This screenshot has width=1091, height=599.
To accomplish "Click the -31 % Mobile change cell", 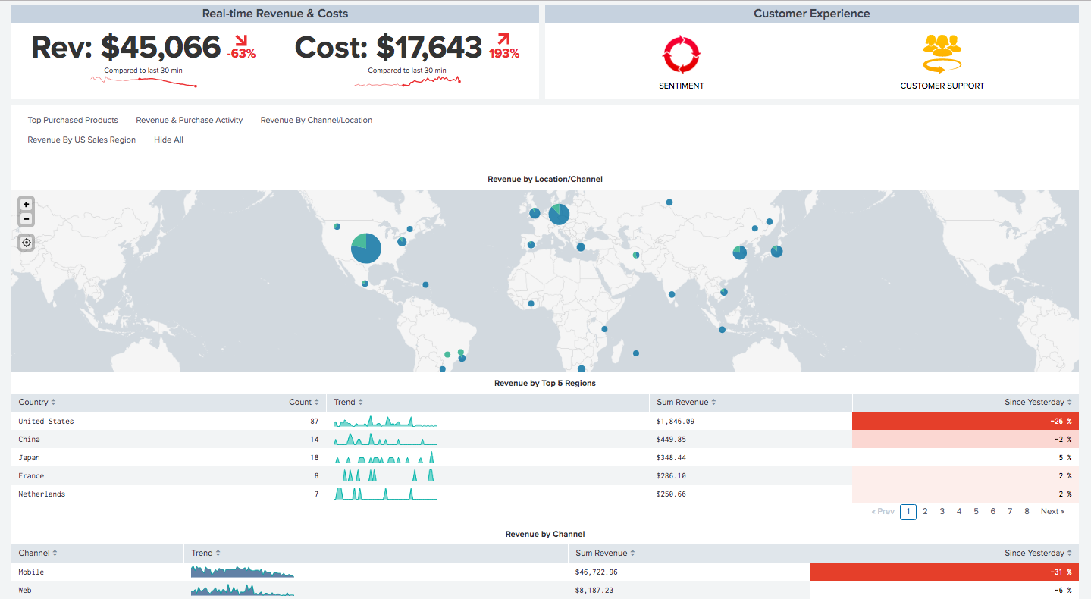I will 944,572.
